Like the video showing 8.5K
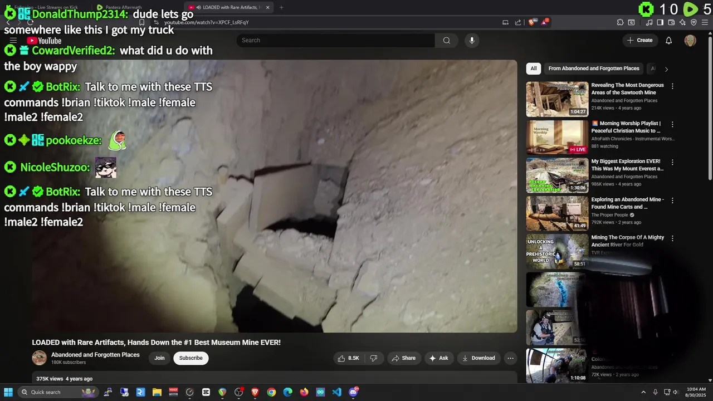This screenshot has width=713, height=401. pos(348,358)
